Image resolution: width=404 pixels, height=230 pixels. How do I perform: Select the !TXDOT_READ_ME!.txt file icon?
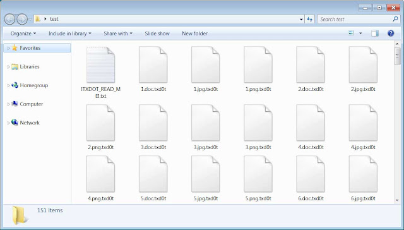click(101, 64)
